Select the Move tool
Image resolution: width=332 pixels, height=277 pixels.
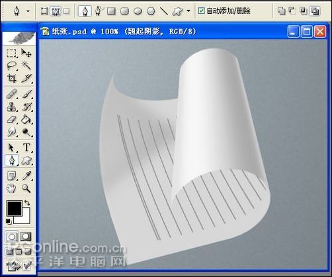coord(26,53)
